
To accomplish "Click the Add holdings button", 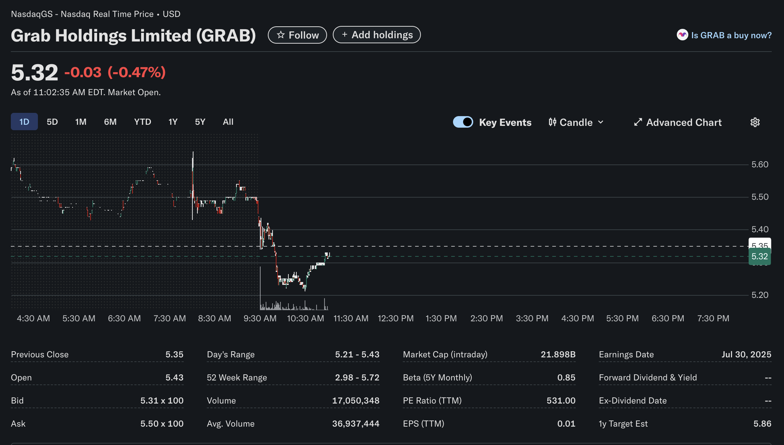I will pos(377,35).
